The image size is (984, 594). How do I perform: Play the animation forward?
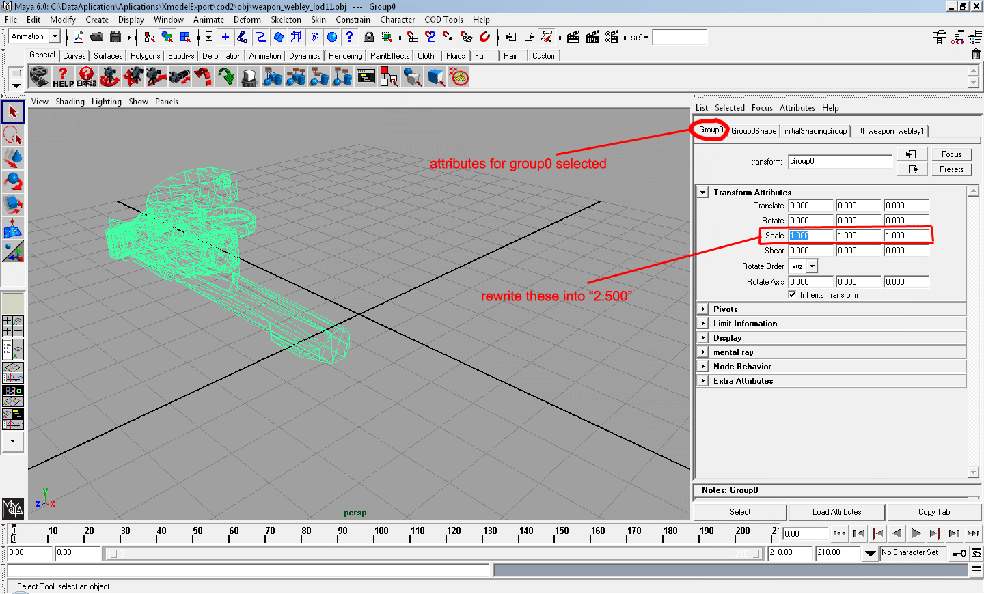pos(916,533)
